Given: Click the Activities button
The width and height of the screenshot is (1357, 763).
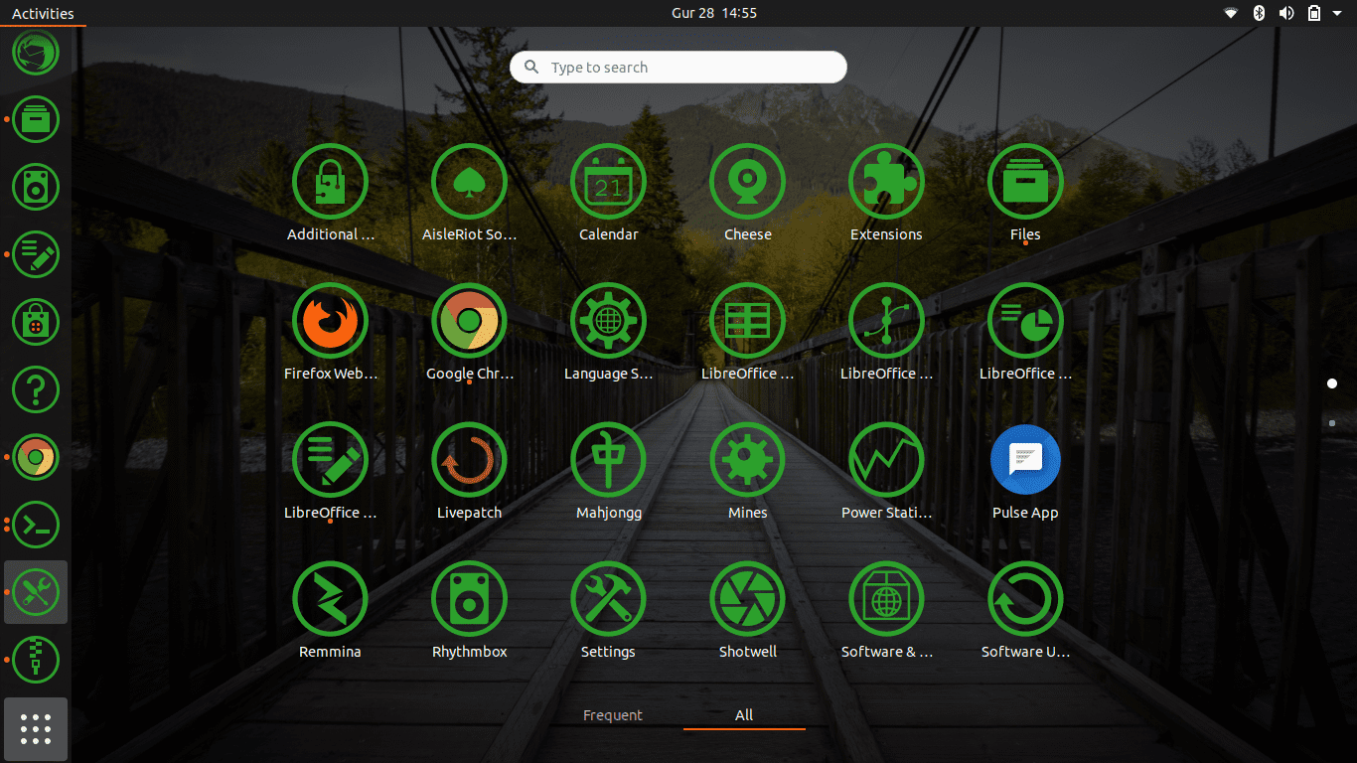Looking at the screenshot, I should 43,13.
